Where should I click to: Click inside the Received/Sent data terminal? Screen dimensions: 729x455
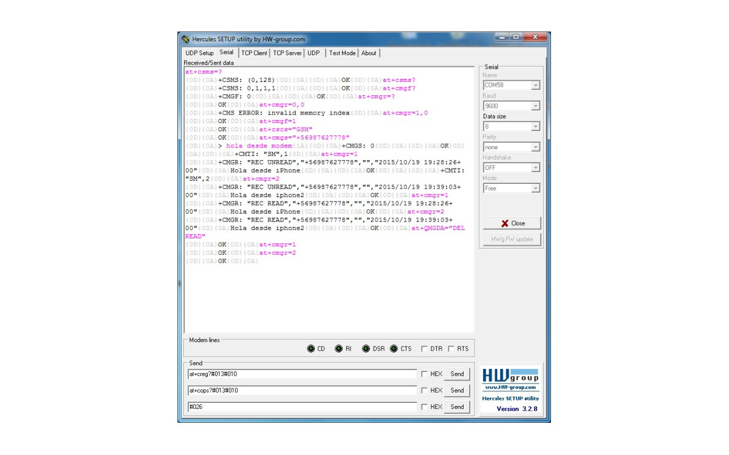329,199
